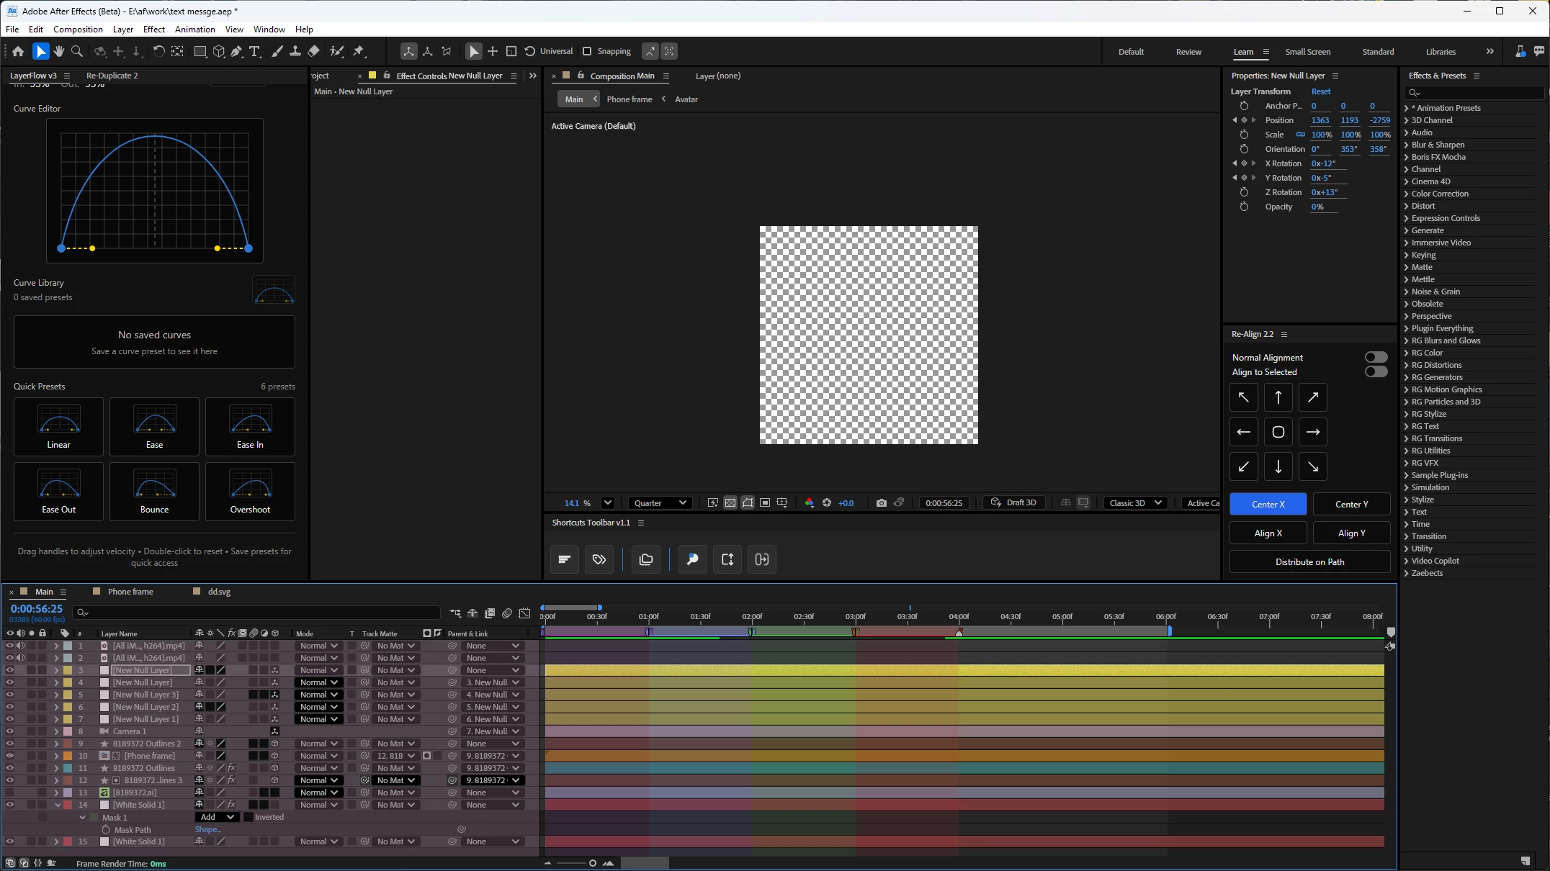Viewport: 1550px width, 871px height.
Task: Switch to the Phone frame timeline tab
Action: coord(130,592)
